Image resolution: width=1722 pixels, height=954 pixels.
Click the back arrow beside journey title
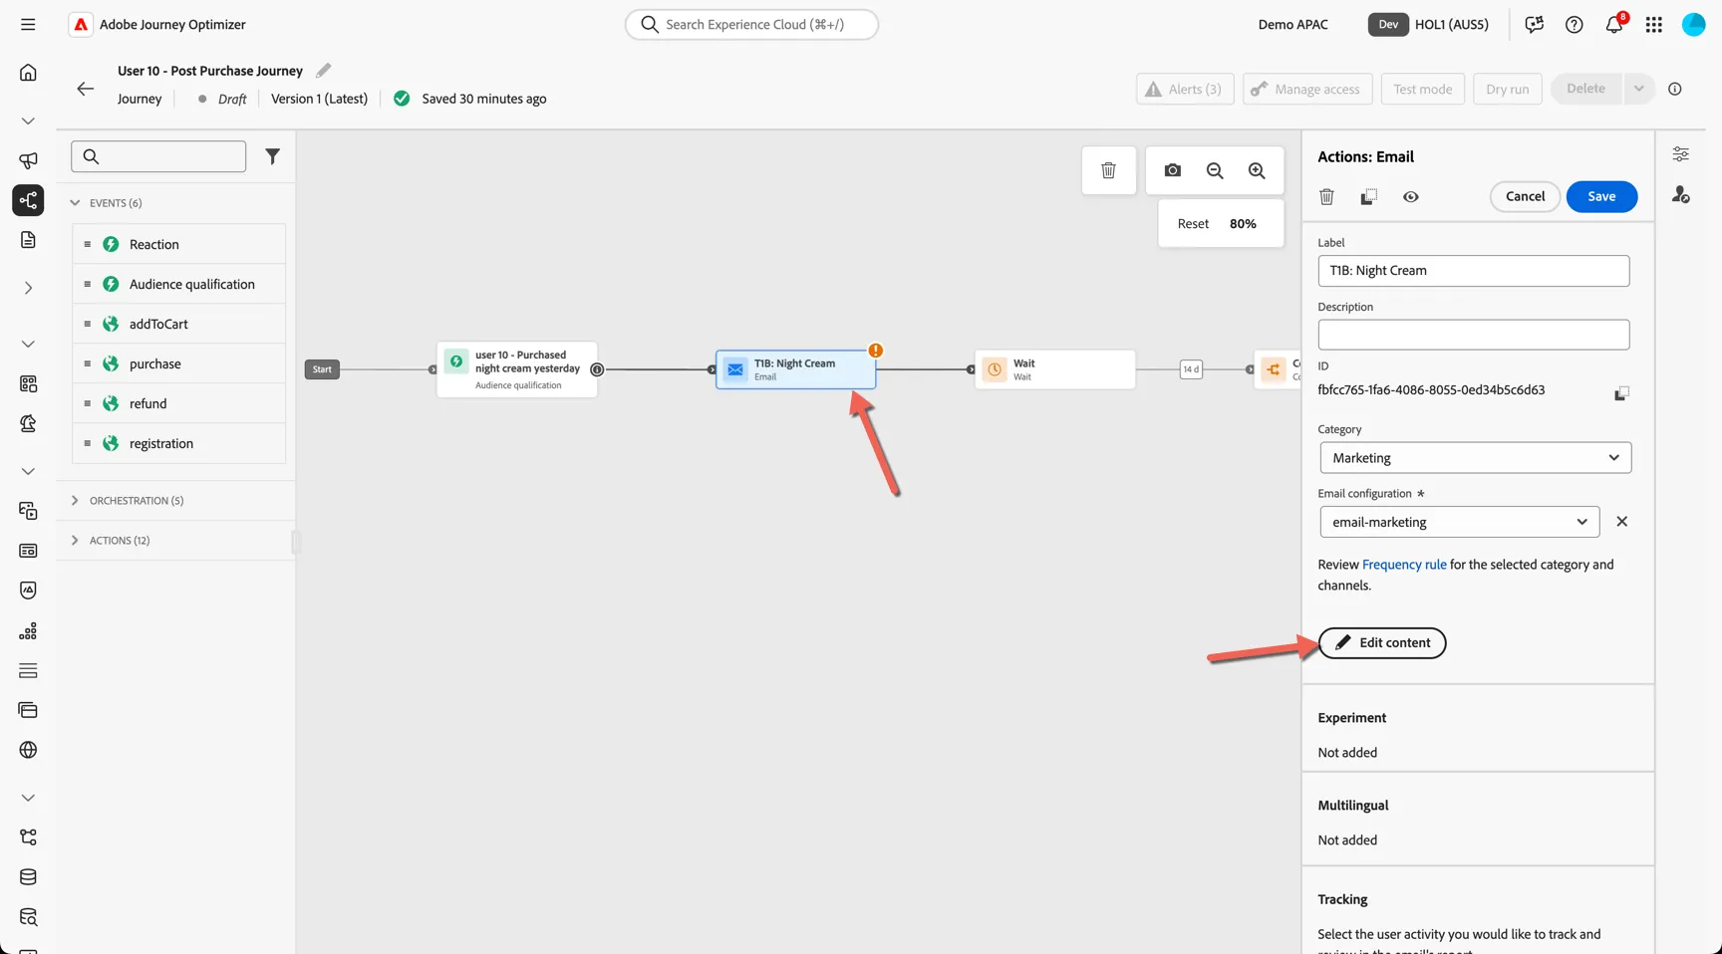click(86, 89)
